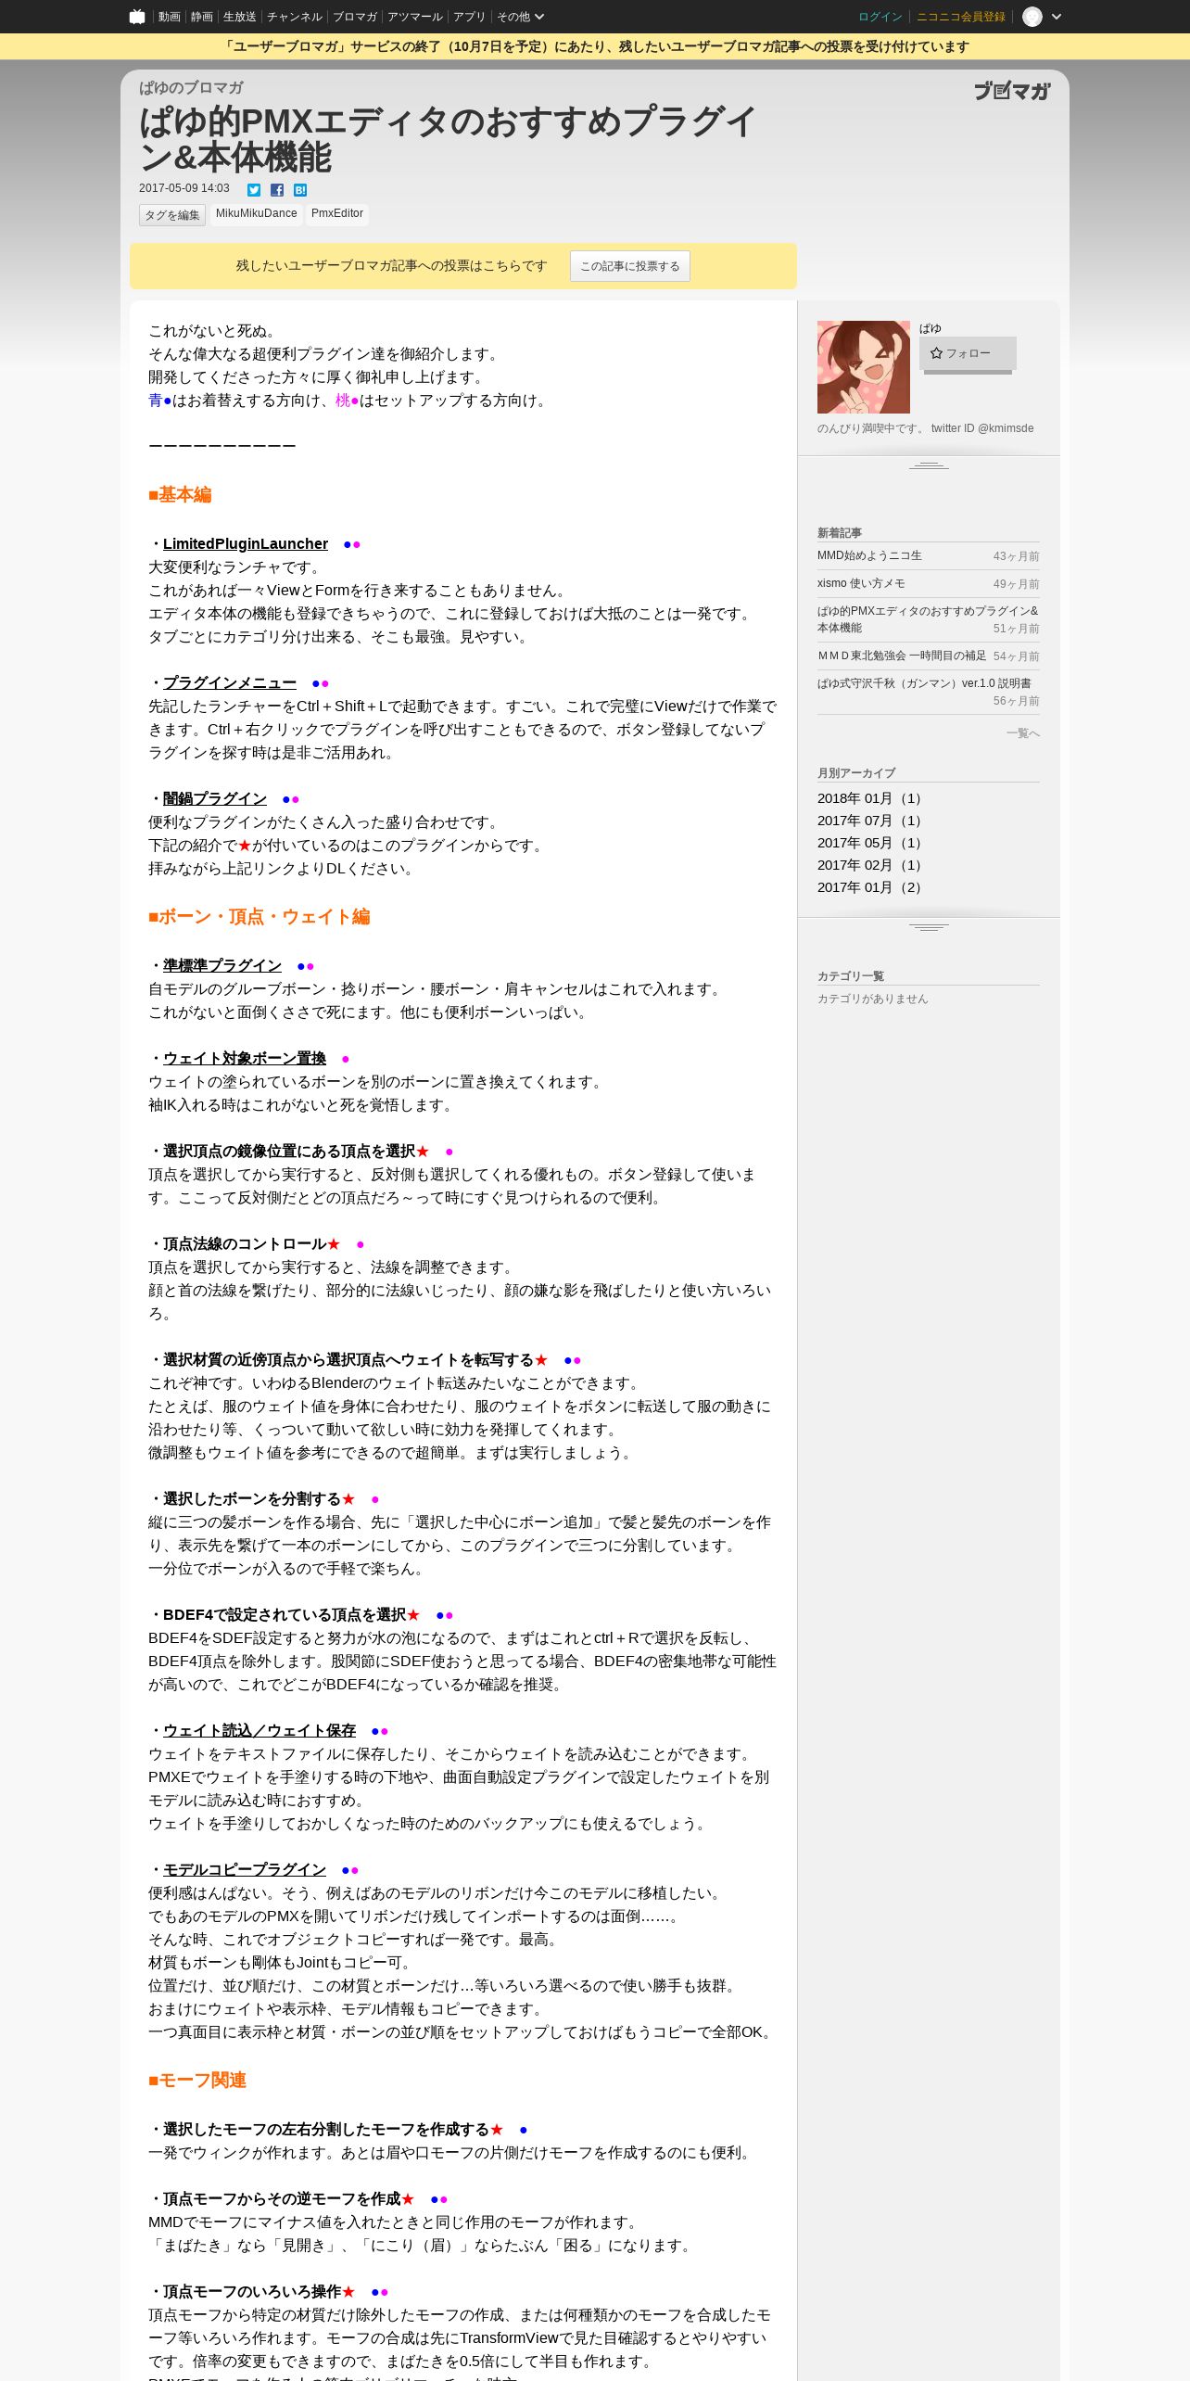This screenshot has height=2381, width=1190.
Task: Select the MikuMikuDance tag
Action: tap(257, 214)
